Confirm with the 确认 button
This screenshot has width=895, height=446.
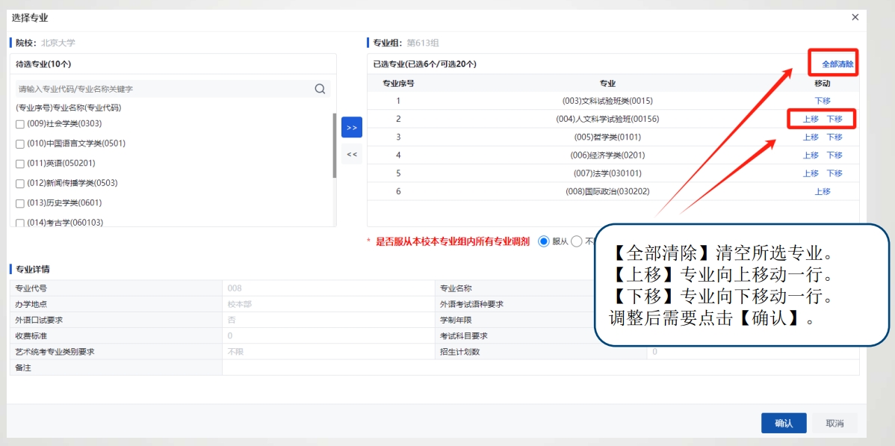(784, 423)
